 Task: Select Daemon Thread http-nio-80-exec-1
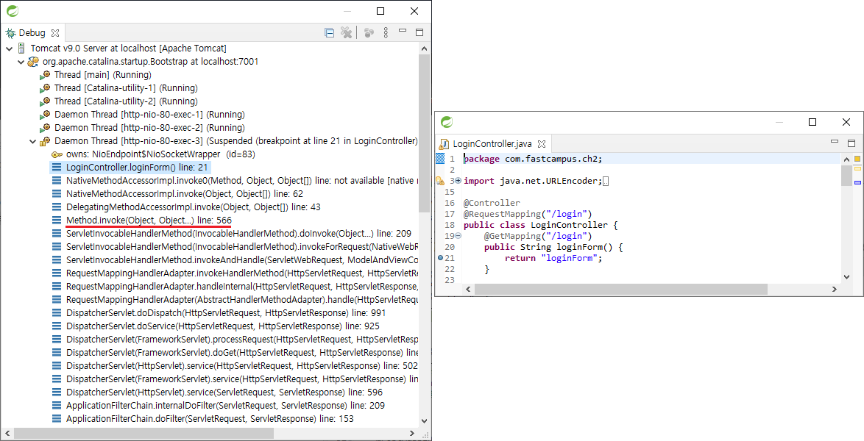click(x=149, y=115)
